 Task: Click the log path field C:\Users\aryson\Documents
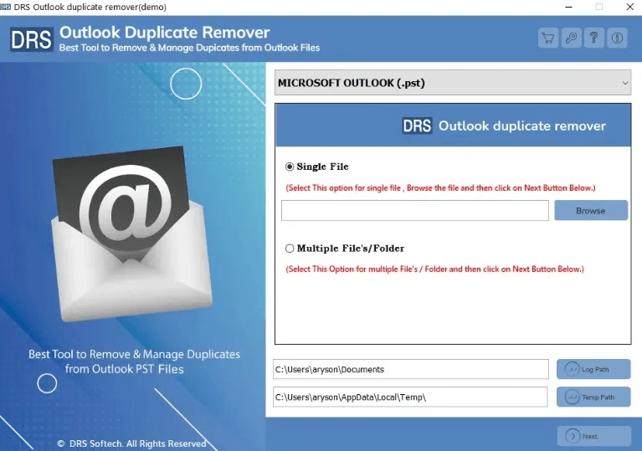tap(411, 369)
